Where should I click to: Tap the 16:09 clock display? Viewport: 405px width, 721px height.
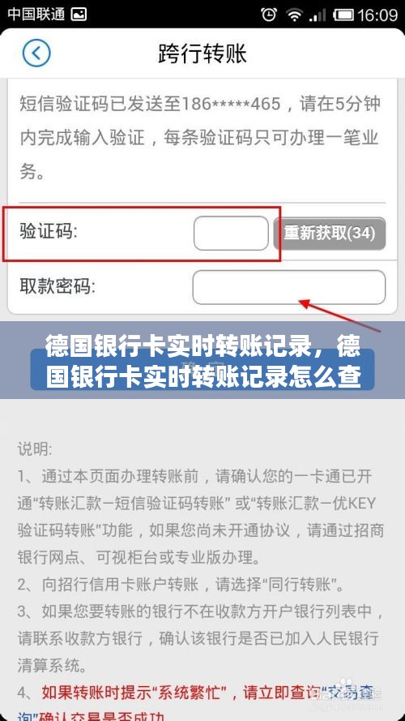click(x=377, y=15)
